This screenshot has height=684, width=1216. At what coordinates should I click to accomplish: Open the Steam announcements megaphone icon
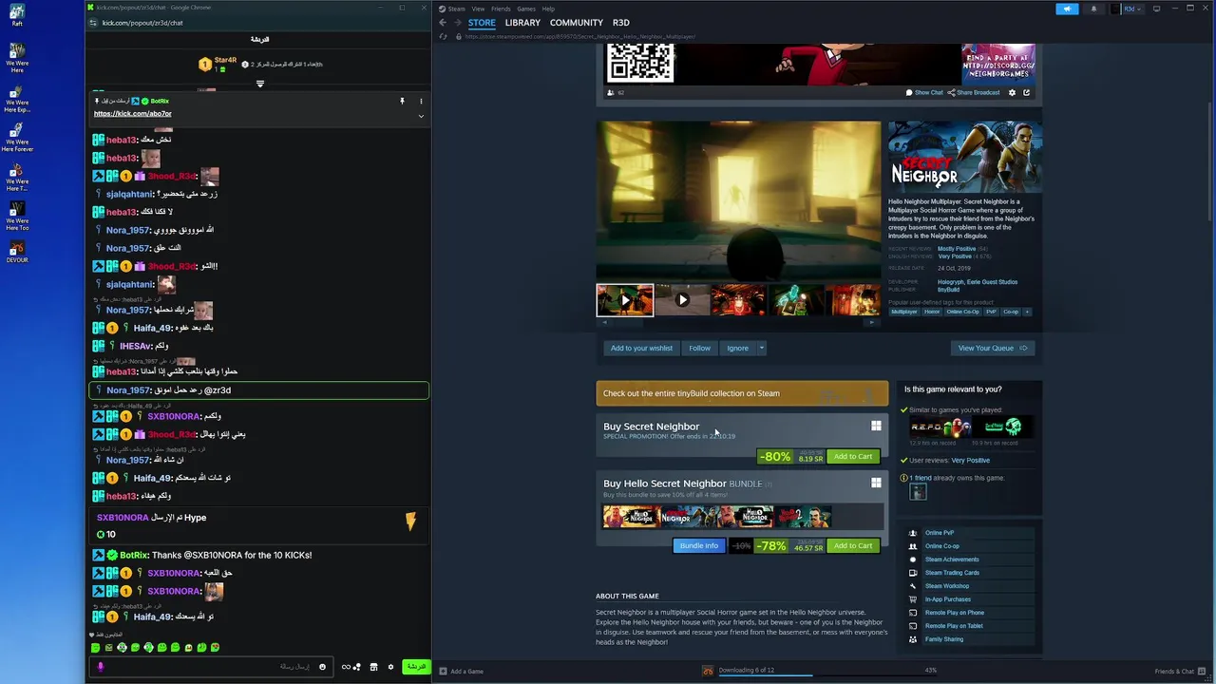pyautogui.click(x=1067, y=9)
